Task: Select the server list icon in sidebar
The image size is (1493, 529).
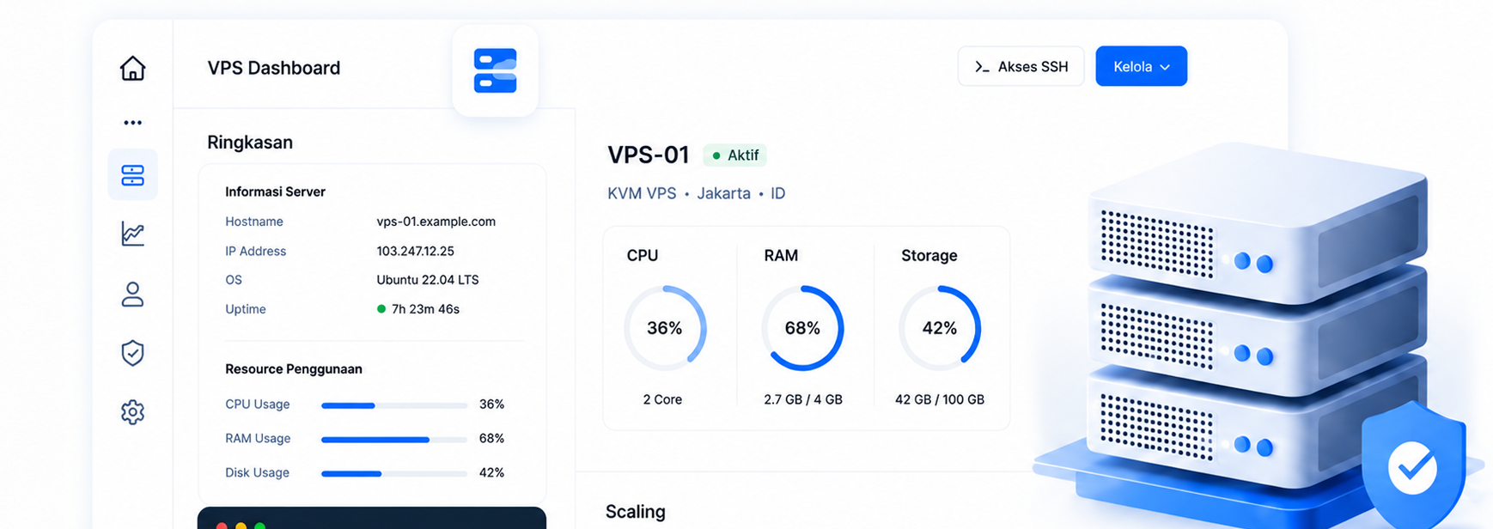Action: tap(132, 175)
